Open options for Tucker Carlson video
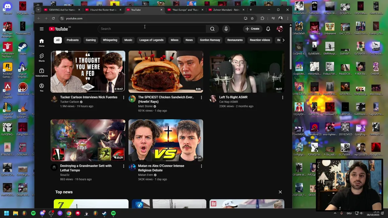This screenshot has width=388, height=218. coord(123,97)
